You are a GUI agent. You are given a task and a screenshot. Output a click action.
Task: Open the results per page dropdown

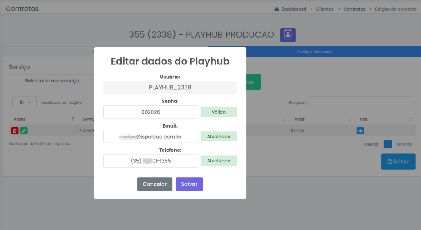(x=24, y=102)
